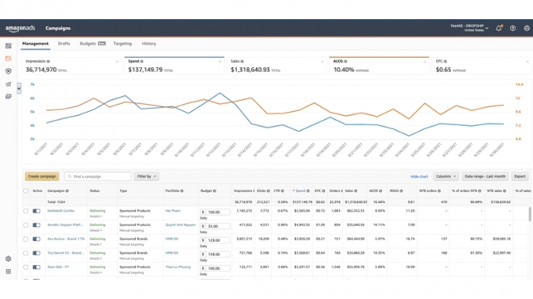Image resolution: width=533 pixels, height=299 pixels.
Task: Click the info icon beside Spend metric card
Action: point(142,61)
